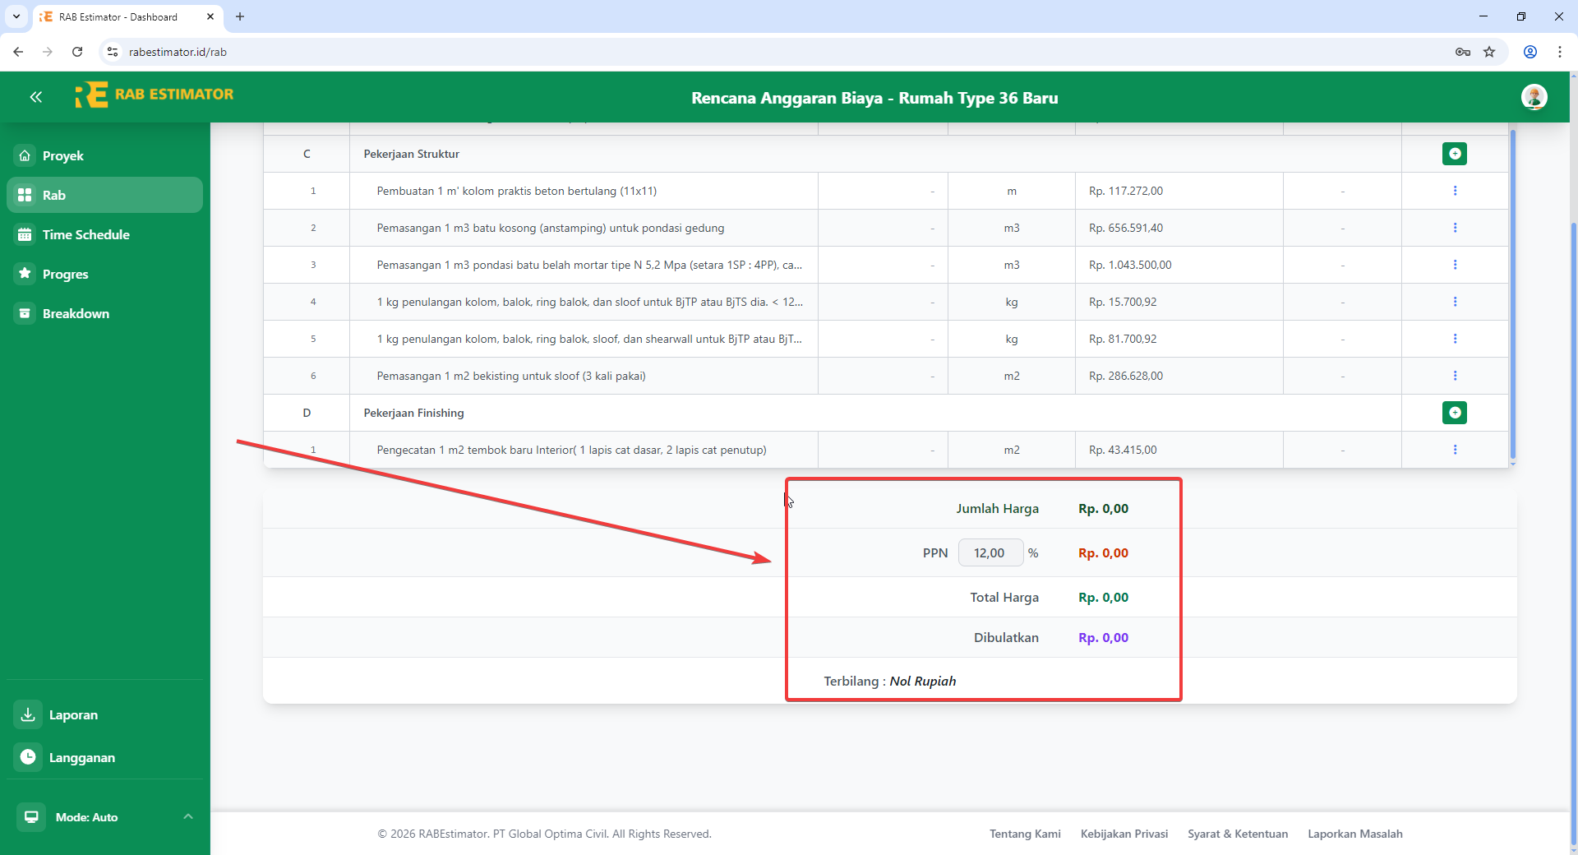Add item to Pekerjaan Struktur section
This screenshot has width=1578, height=855.
point(1454,154)
